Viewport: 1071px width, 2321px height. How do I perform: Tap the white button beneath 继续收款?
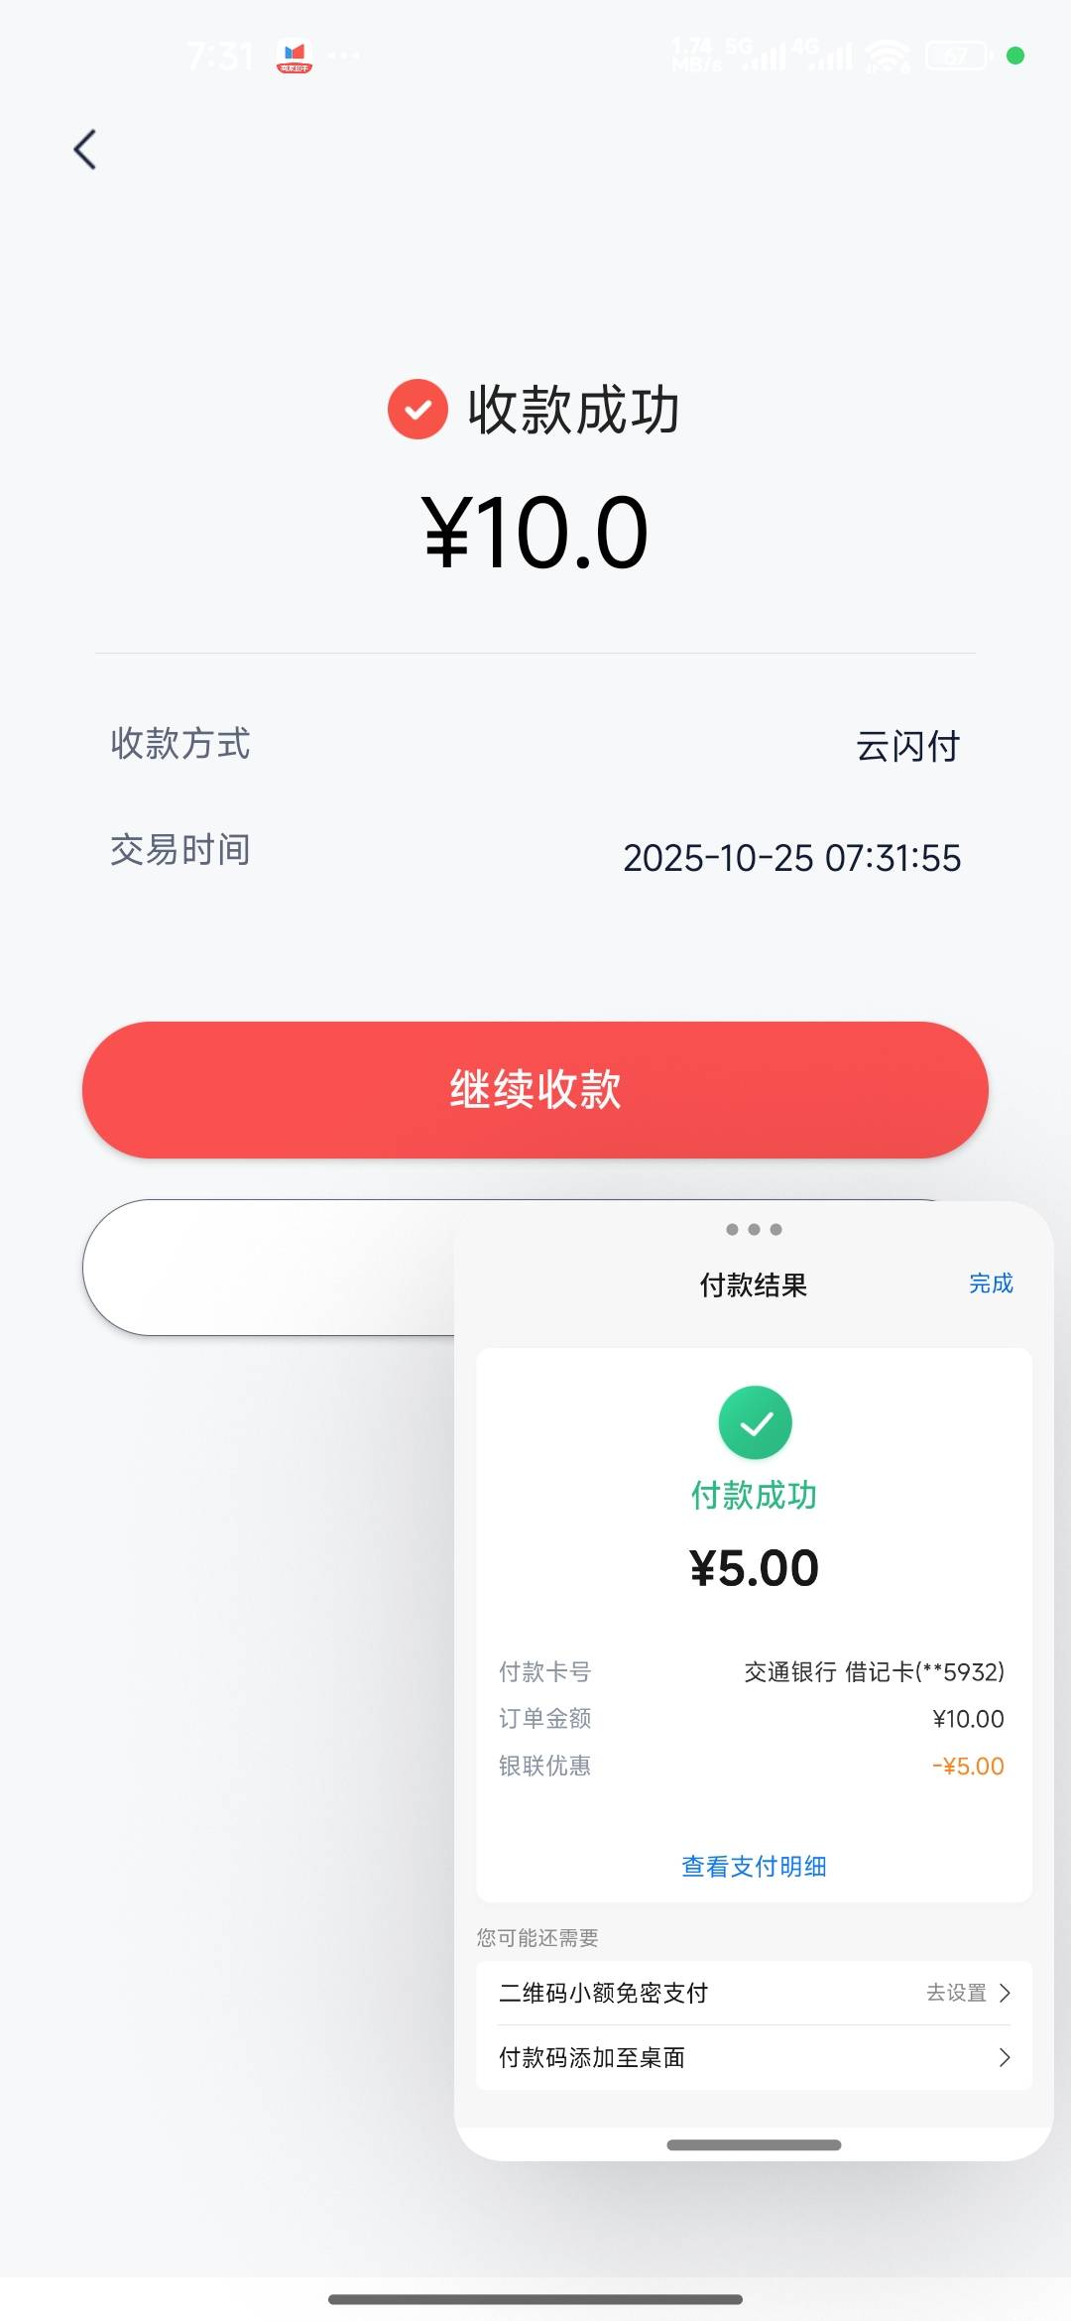[x=268, y=1268]
